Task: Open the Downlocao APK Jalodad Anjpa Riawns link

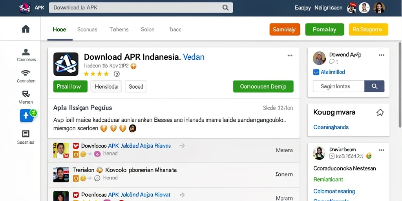Action: (126, 146)
